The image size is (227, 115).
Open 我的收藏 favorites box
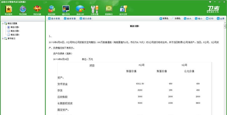pos(37,10)
